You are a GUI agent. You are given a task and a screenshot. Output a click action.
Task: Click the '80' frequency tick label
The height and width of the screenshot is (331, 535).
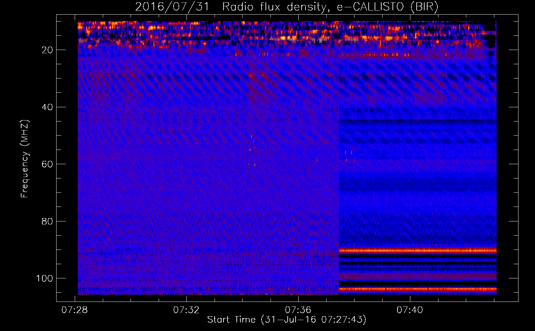point(48,221)
